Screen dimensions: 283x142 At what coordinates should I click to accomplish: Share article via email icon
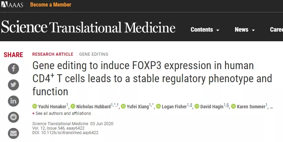click(x=13, y=133)
